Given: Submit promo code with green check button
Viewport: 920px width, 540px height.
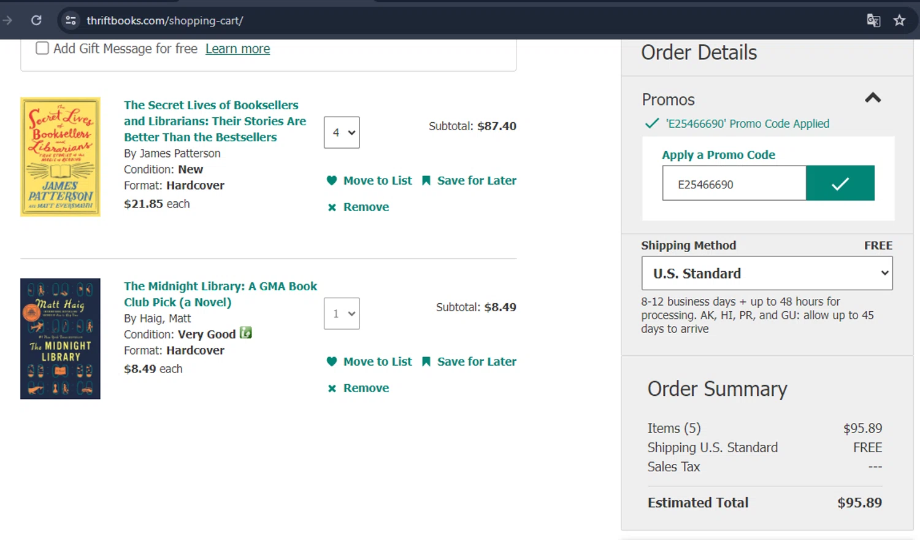Looking at the screenshot, I should (x=840, y=183).
